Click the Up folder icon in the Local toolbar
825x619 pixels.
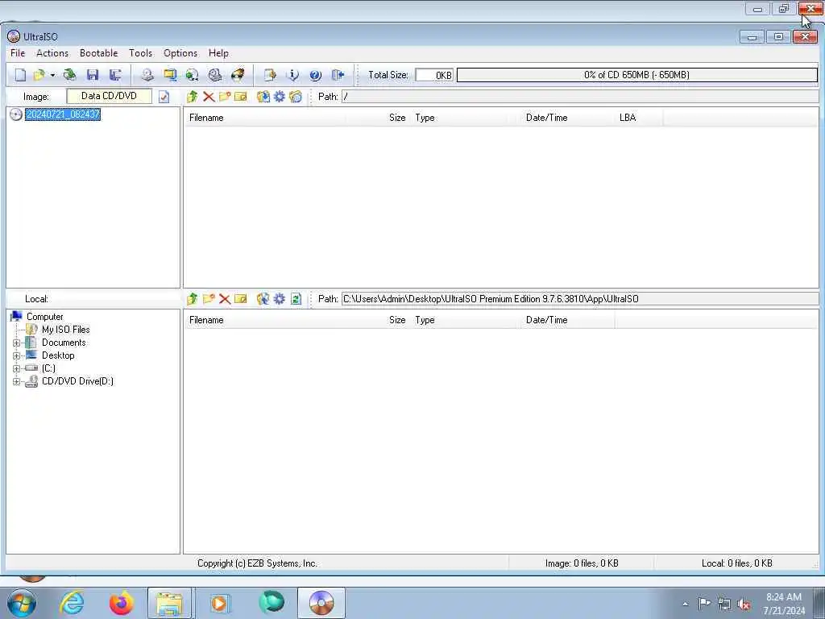point(192,299)
